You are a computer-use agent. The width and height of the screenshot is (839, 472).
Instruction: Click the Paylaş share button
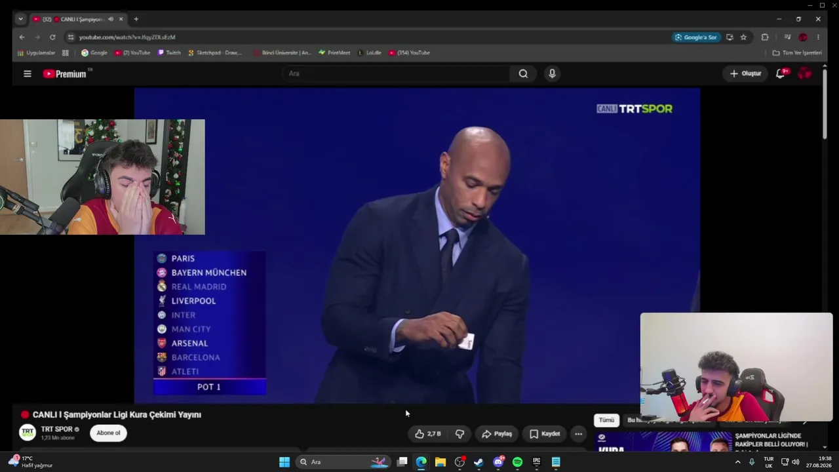(x=497, y=434)
